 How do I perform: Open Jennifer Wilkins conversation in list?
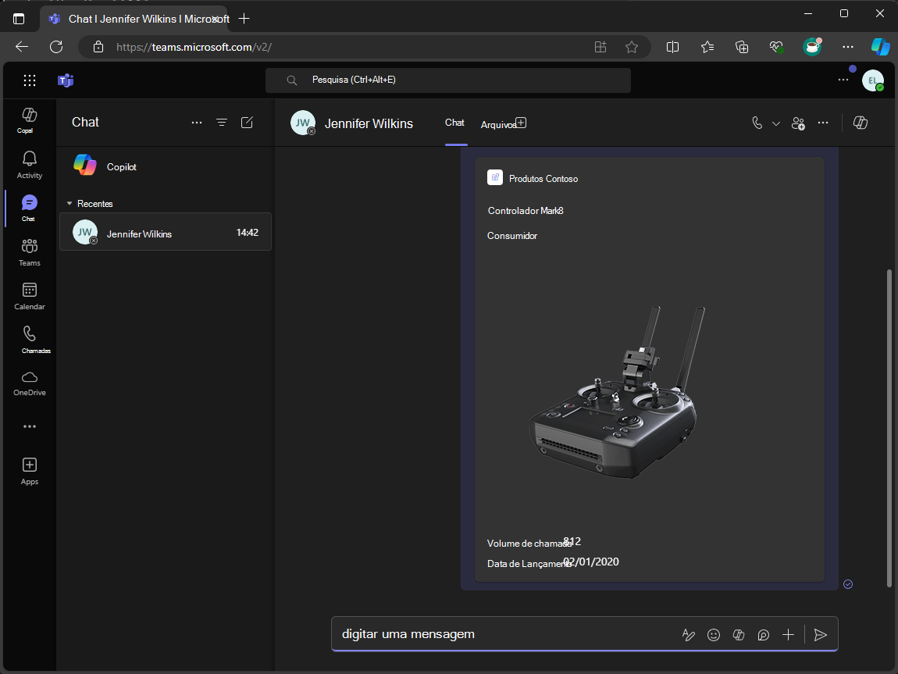166,233
